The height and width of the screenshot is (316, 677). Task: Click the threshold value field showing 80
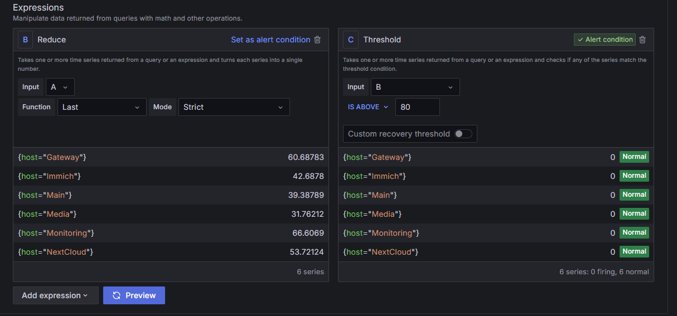[x=417, y=107]
